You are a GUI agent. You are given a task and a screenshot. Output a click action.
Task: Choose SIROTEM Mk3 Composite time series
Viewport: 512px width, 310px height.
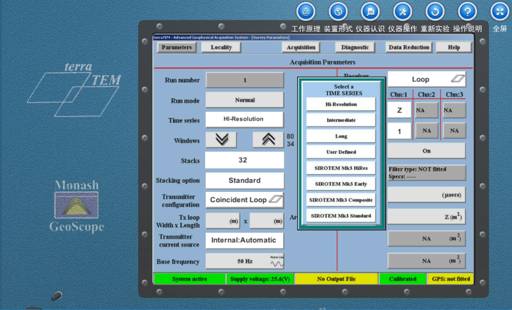(341, 200)
